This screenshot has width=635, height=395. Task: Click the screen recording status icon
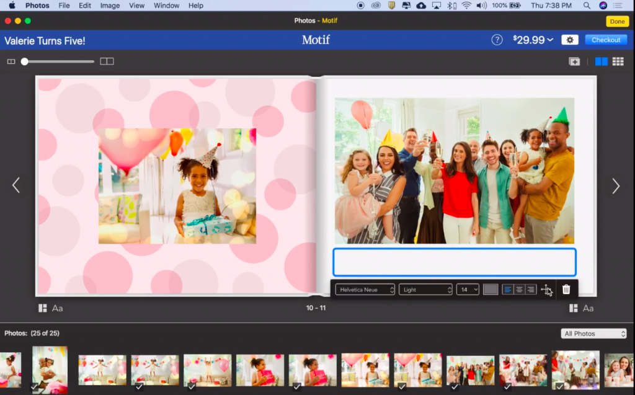click(x=360, y=6)
